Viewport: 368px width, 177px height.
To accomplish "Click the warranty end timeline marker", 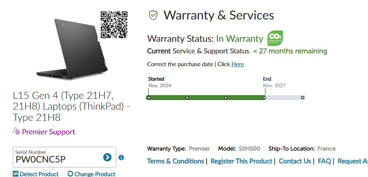I will [264, 98].
